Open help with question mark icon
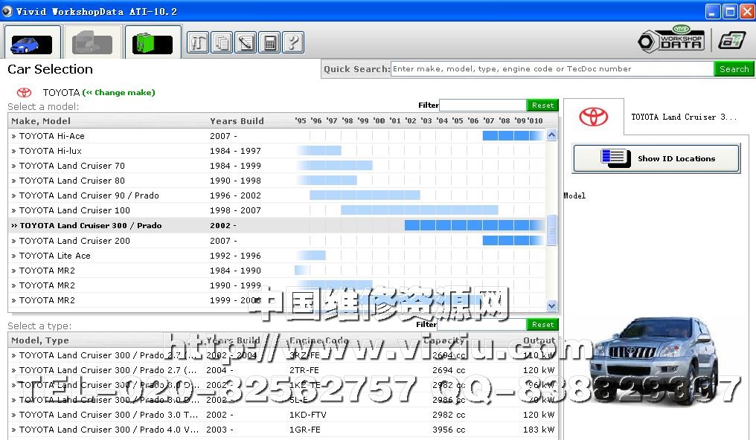 coord(293,42)
